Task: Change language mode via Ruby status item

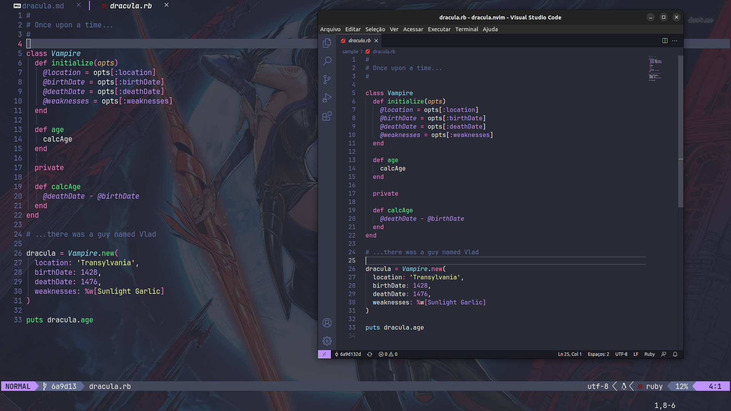Action: point(650,354)
